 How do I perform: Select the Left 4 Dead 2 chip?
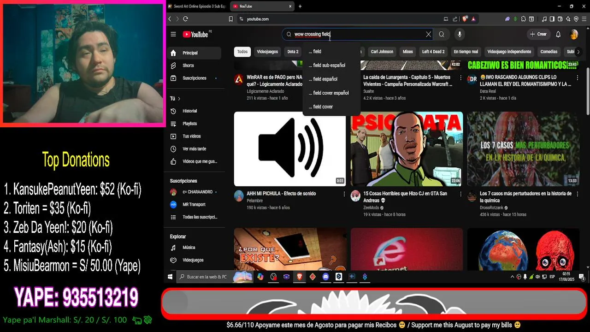point(433,52)
